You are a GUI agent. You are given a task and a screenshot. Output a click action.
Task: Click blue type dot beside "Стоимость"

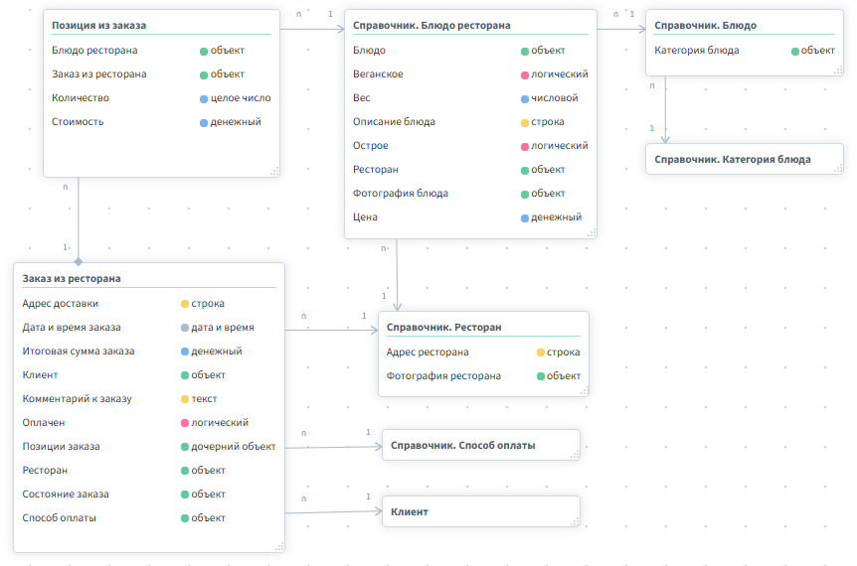pyautogui.click(x=204, y=122)
